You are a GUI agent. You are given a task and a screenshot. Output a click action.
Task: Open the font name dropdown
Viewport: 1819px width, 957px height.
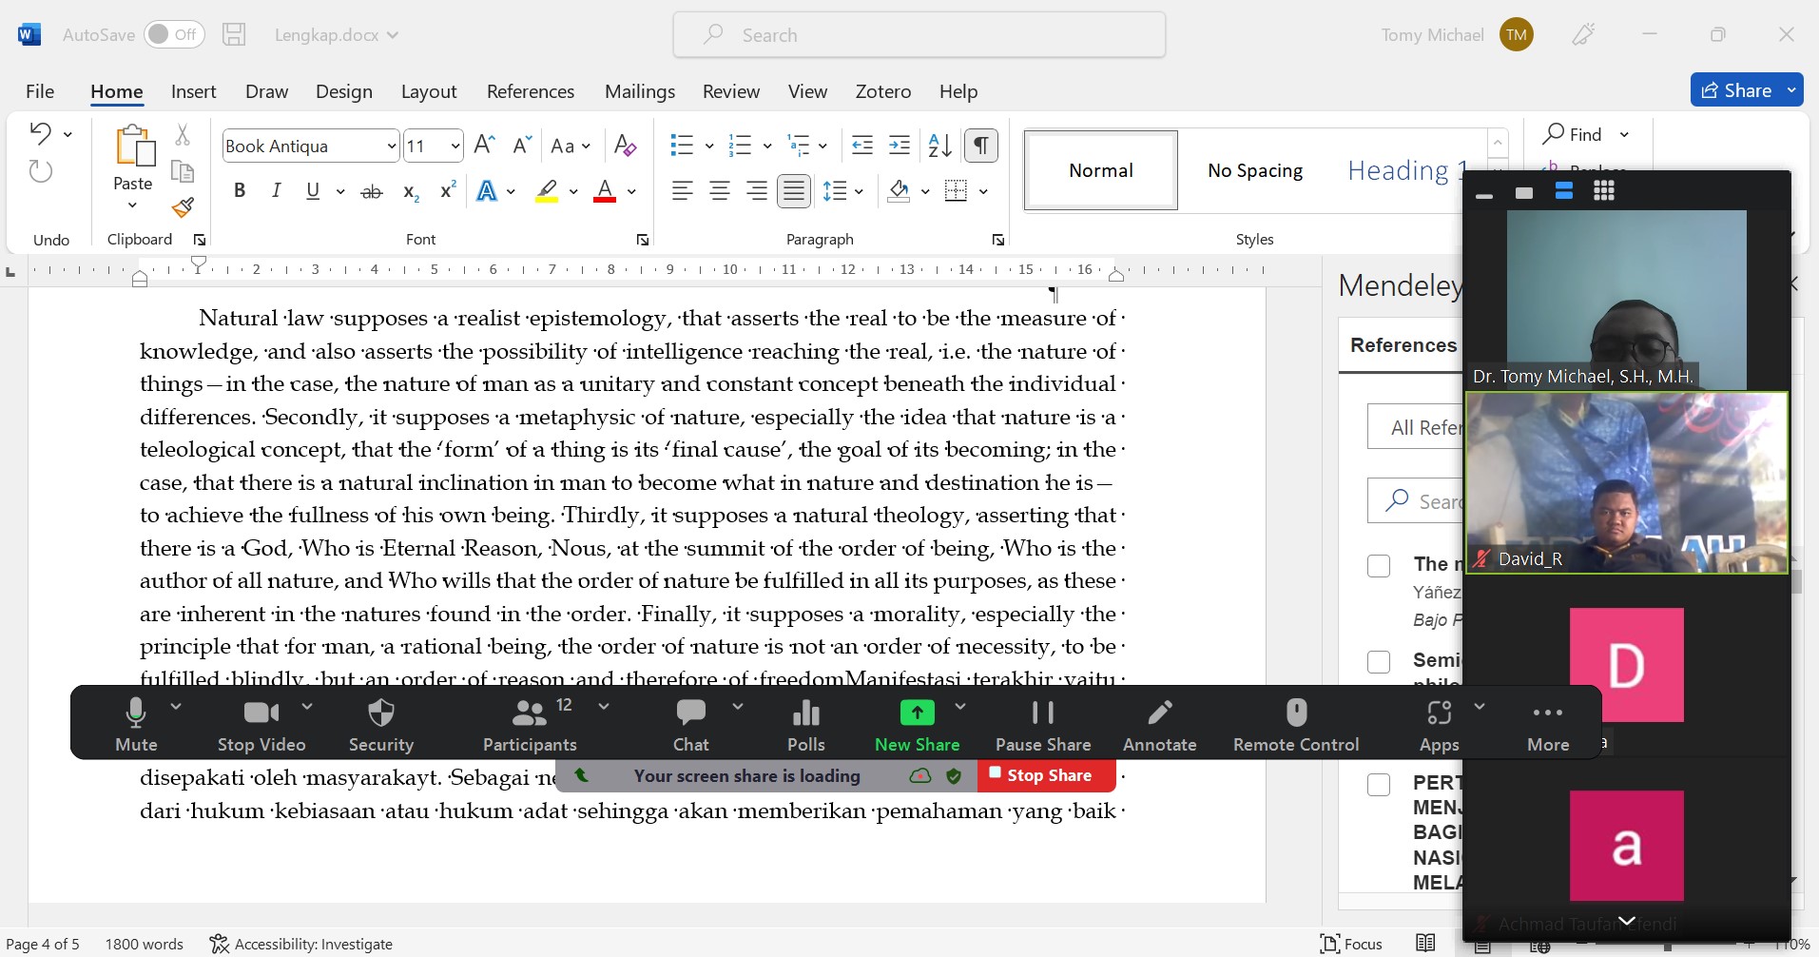pos(391,146)
